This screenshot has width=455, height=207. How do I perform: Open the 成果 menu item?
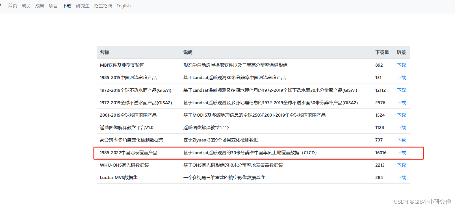40,6
